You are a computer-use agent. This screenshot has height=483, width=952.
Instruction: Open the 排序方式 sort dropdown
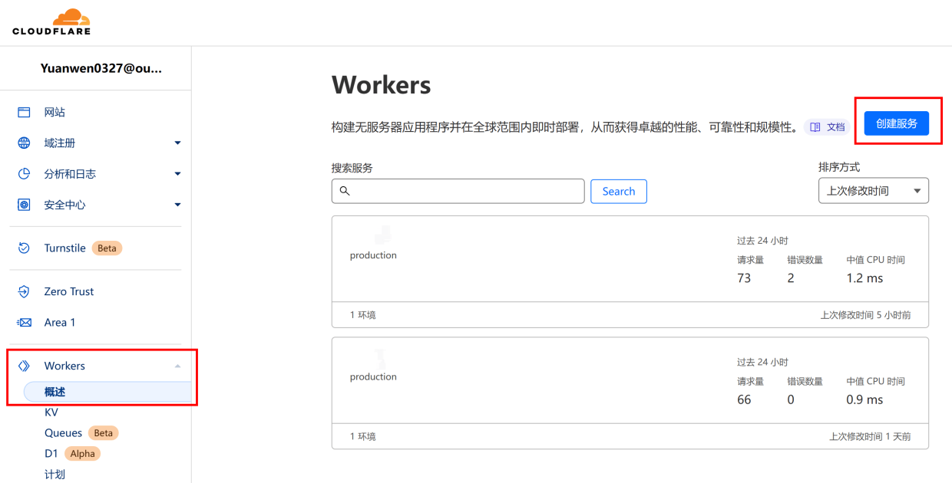coord(873,191)
